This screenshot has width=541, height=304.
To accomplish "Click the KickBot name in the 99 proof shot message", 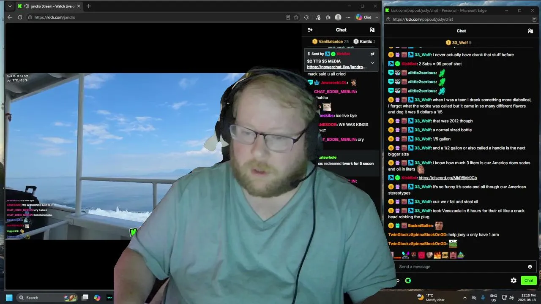I will [409, 64].
